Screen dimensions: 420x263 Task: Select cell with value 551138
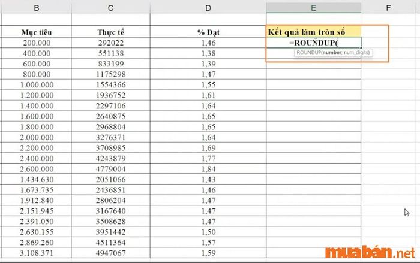click(110, 53)
